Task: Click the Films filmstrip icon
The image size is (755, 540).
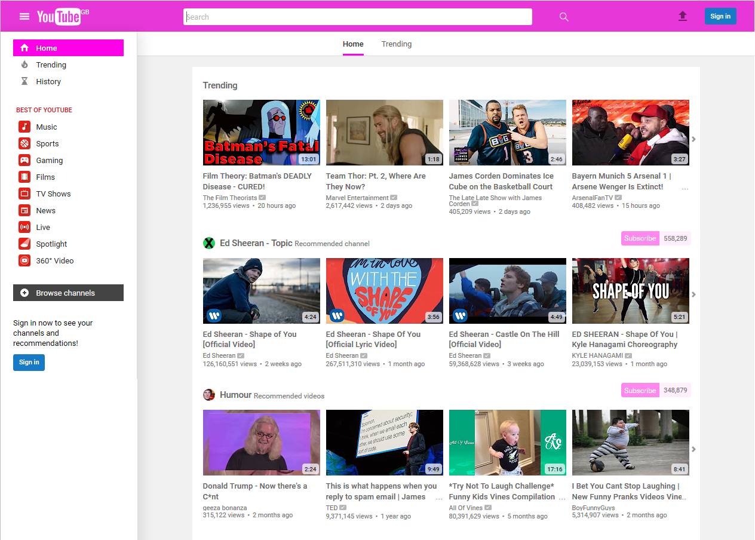Action: 24,177
